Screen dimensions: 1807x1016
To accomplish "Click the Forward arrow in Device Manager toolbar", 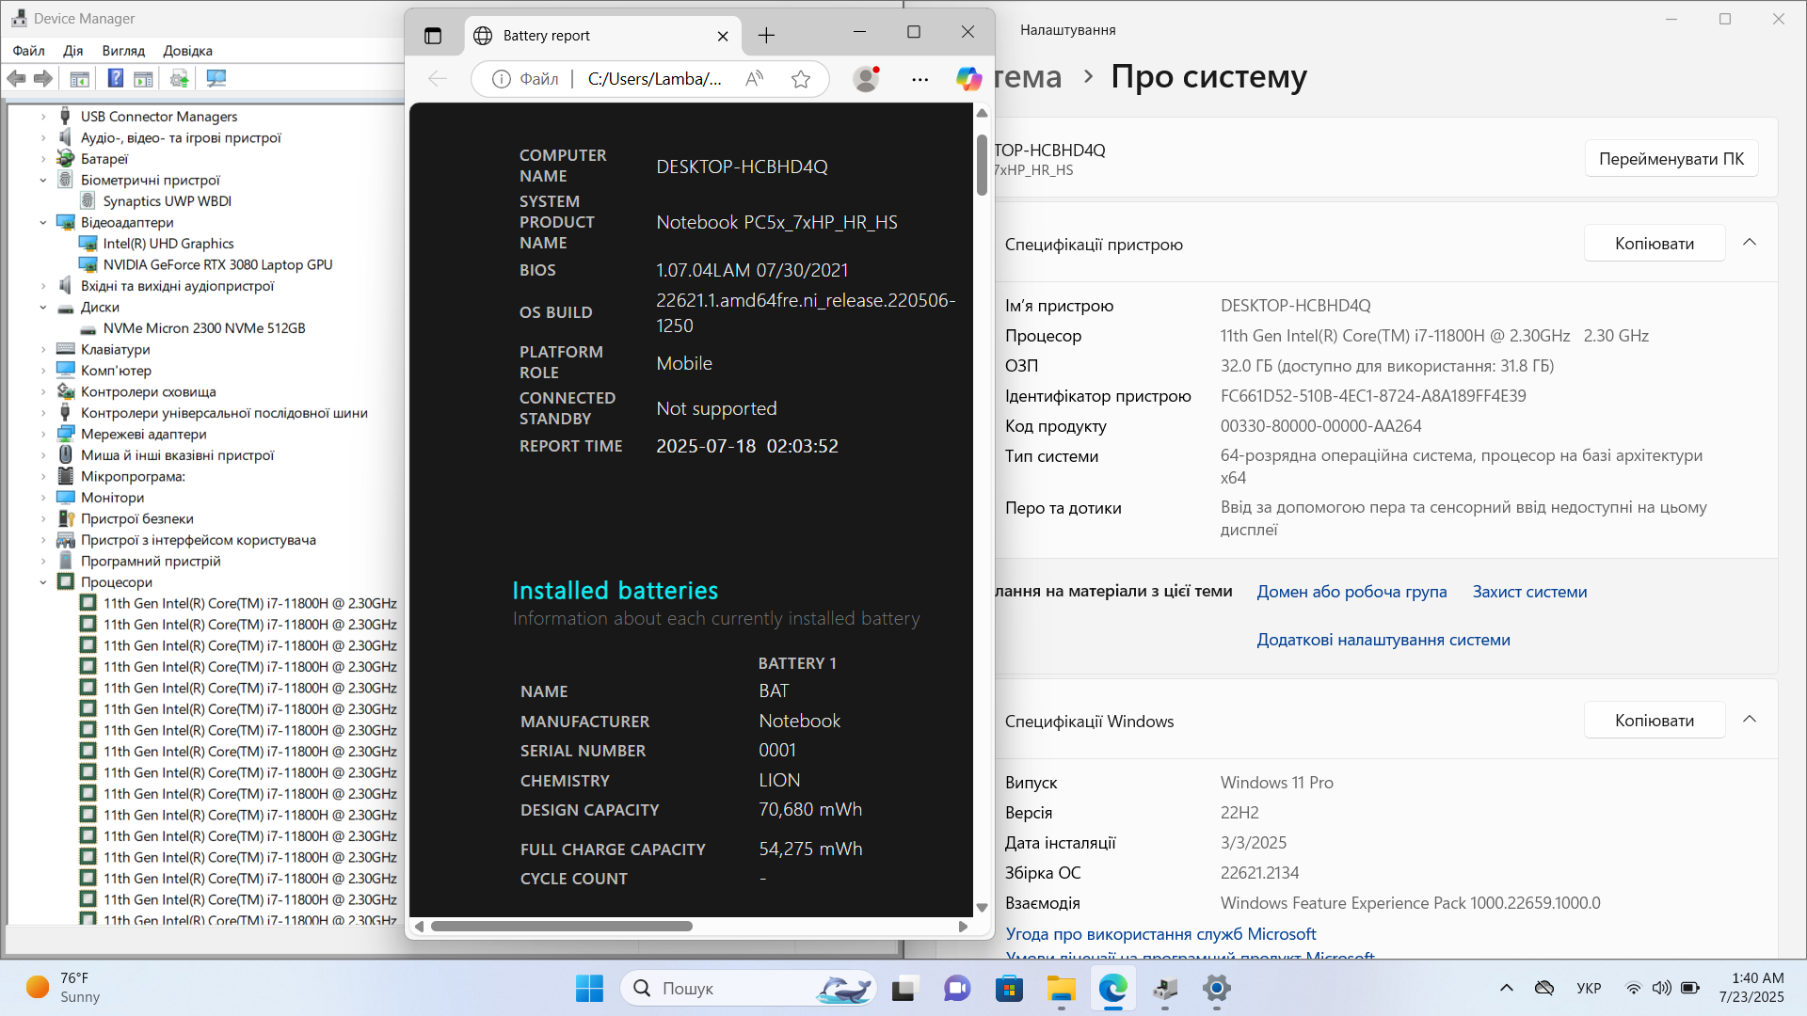I will click(x=42, y=79).
